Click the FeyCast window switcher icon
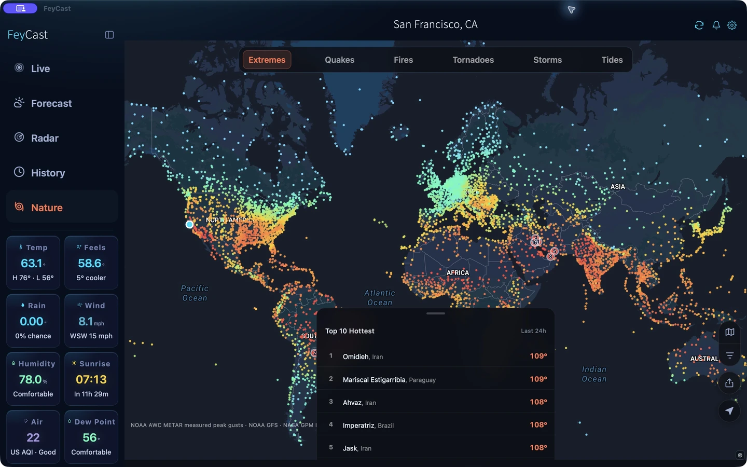 click(x=21, y=8)
